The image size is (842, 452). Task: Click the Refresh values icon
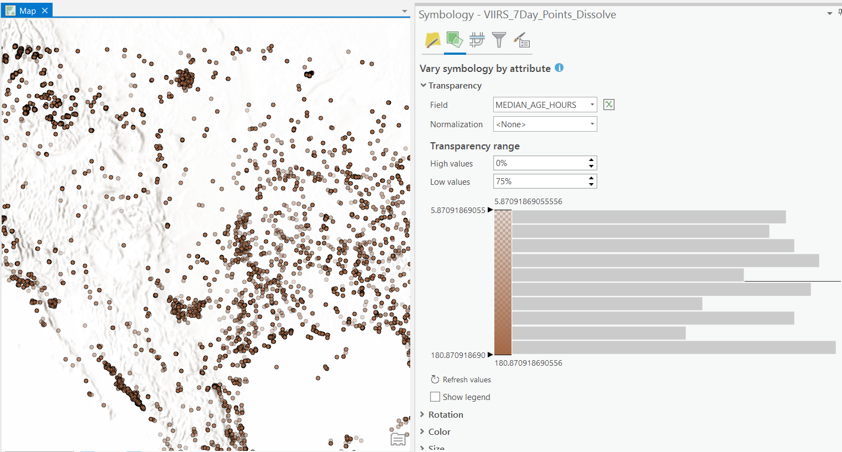point(435,380)
